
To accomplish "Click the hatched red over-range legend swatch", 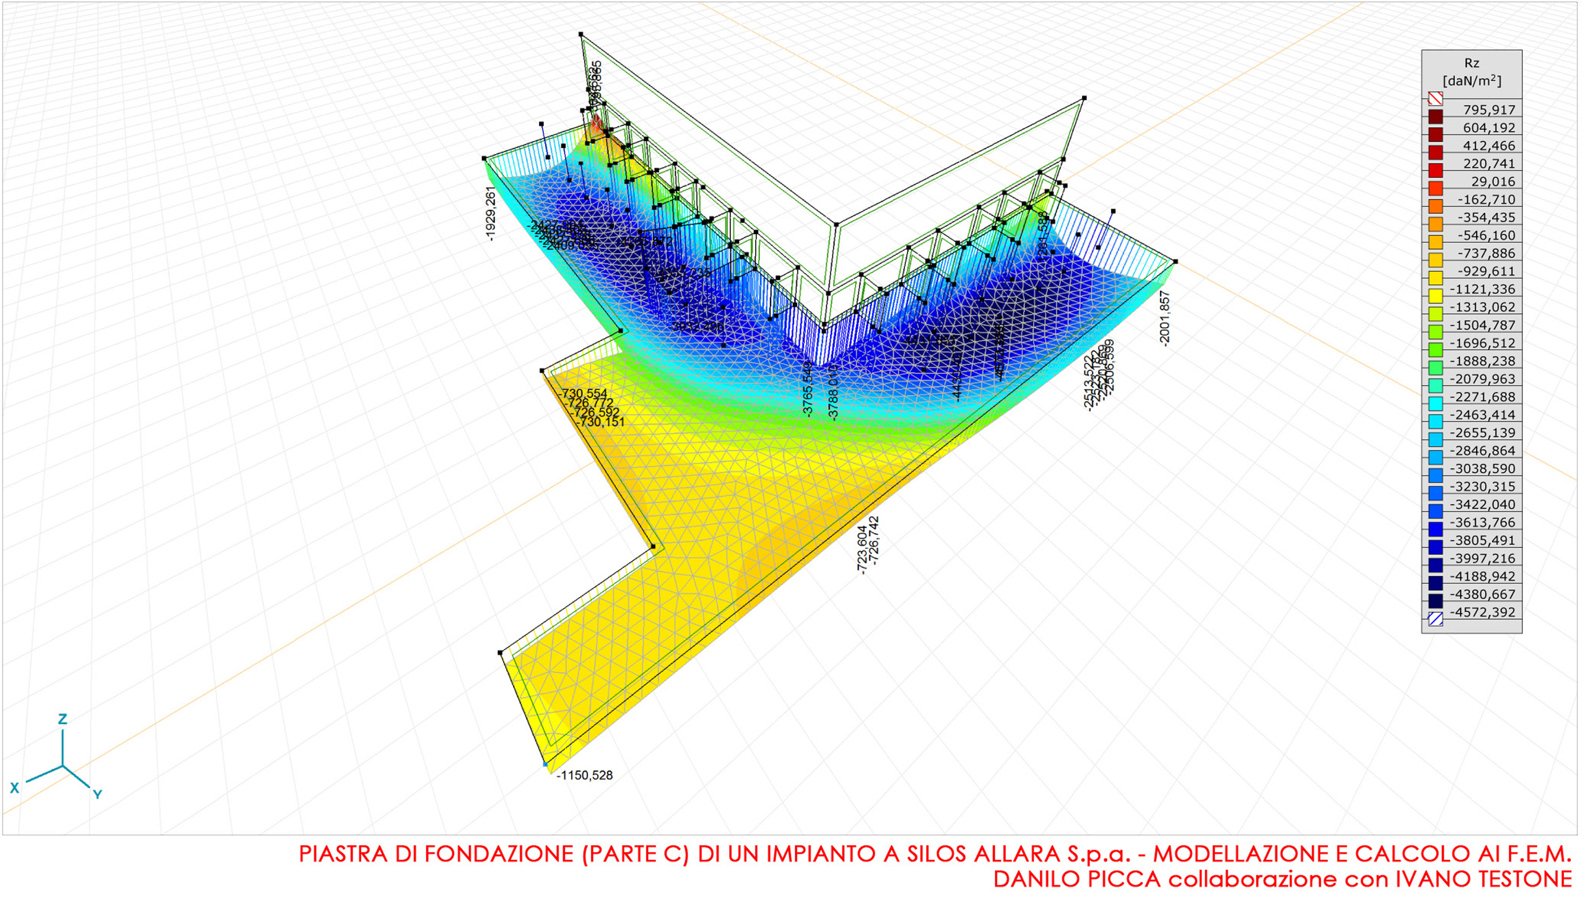I will [x=1435, y=98].
